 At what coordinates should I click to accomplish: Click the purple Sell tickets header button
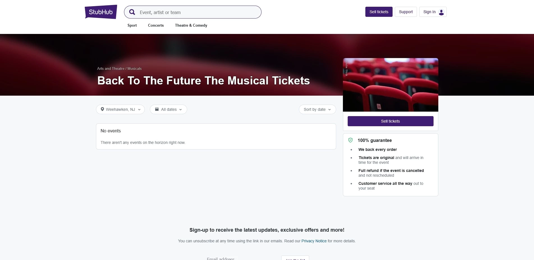(x=379, y=11)
